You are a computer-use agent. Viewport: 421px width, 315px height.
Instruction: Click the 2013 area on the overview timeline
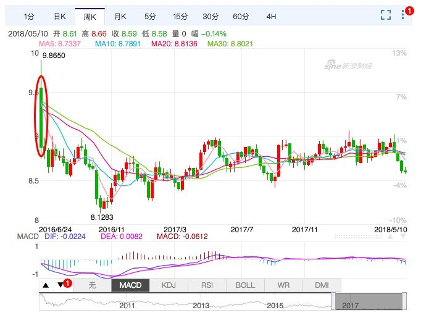click(201, 305)
